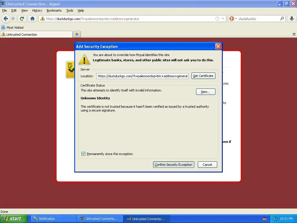The width and height of the screenshot is (297, 223).
Task: Click the system tray keyboard icon
Action: [265, 219]
